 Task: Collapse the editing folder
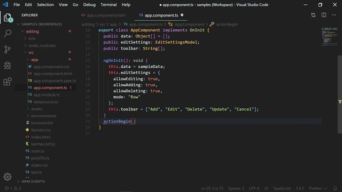click(x=32, y=31)
